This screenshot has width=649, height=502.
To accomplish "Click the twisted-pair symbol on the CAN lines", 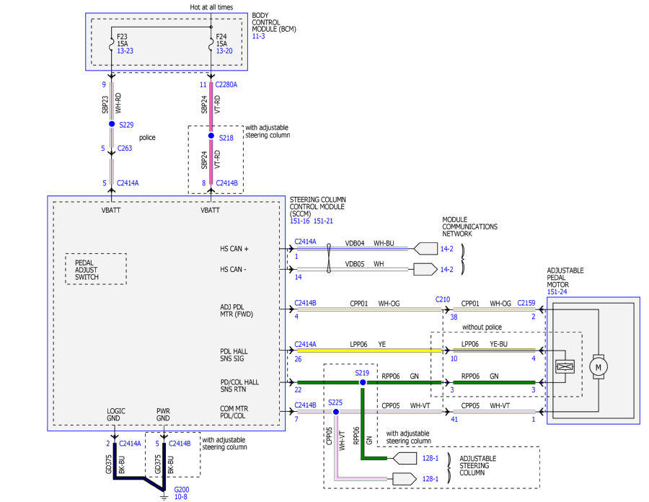I will click(329, 259).
